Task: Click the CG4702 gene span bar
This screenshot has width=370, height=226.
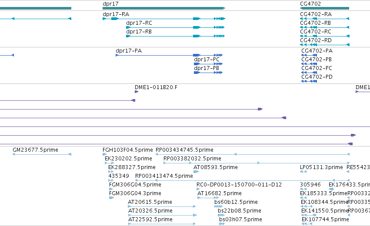Action: click(x=324, y=8)
